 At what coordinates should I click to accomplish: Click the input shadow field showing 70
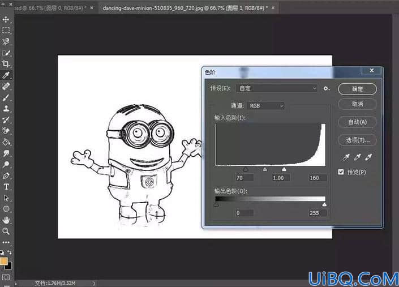(x=244, y=178)
